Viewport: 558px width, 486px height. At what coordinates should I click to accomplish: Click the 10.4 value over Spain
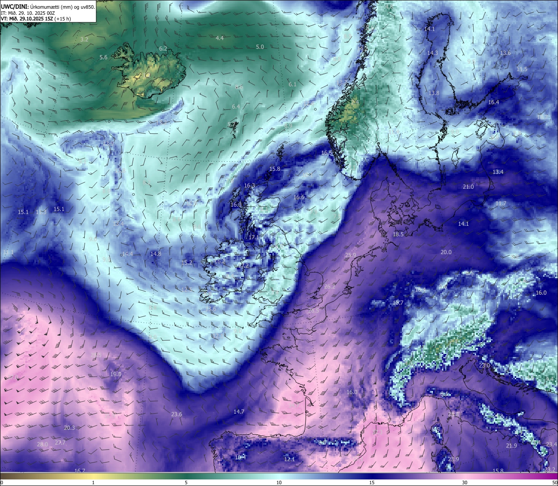[240, 458]
